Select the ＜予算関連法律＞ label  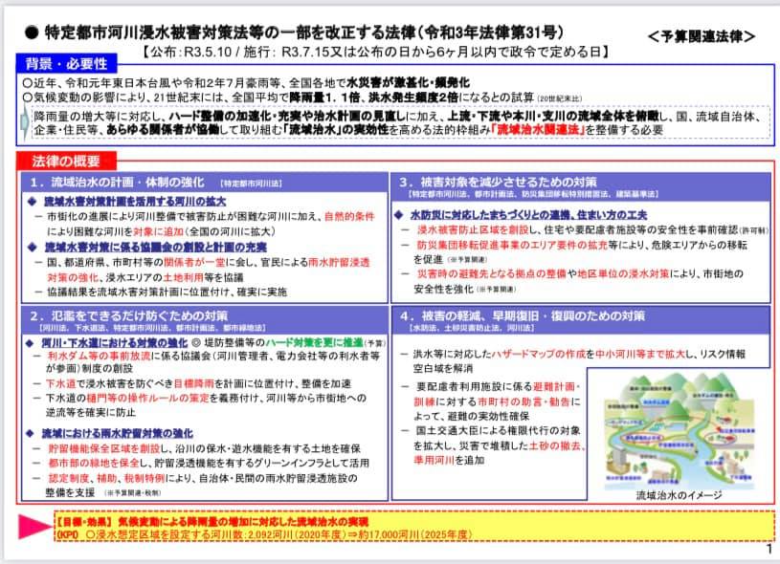tap(702, 36)
